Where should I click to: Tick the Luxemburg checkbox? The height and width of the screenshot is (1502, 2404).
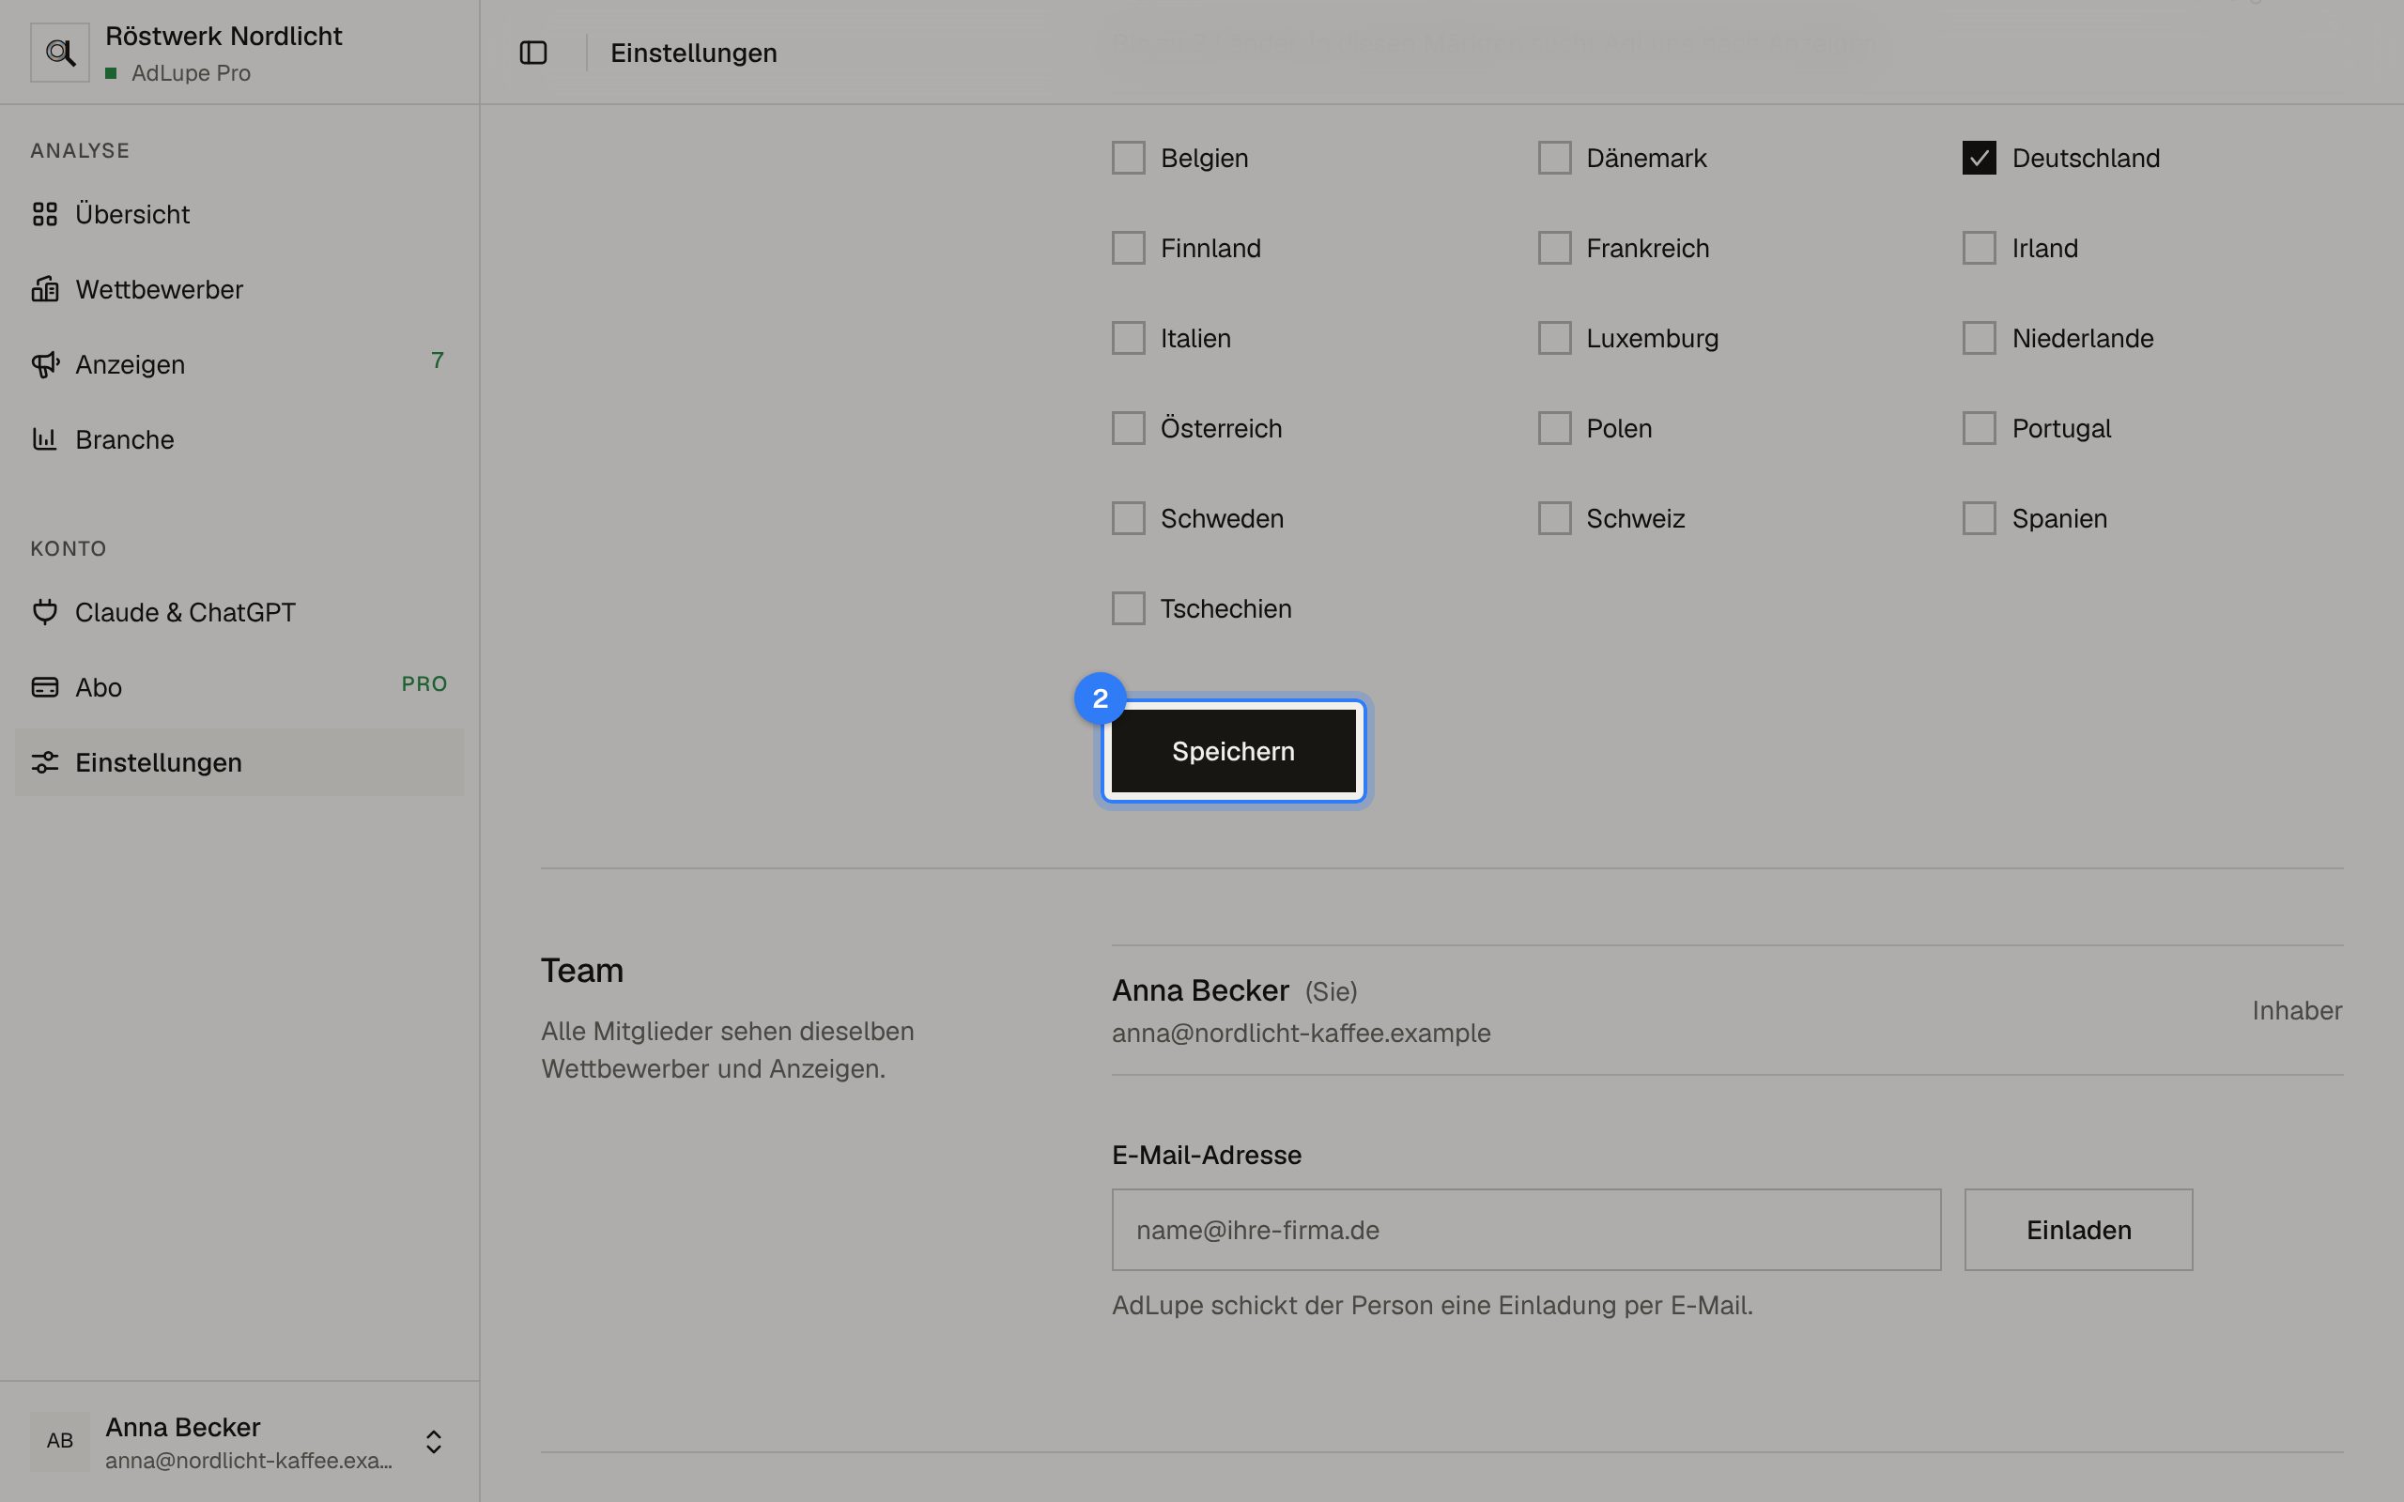[1555, 338]
